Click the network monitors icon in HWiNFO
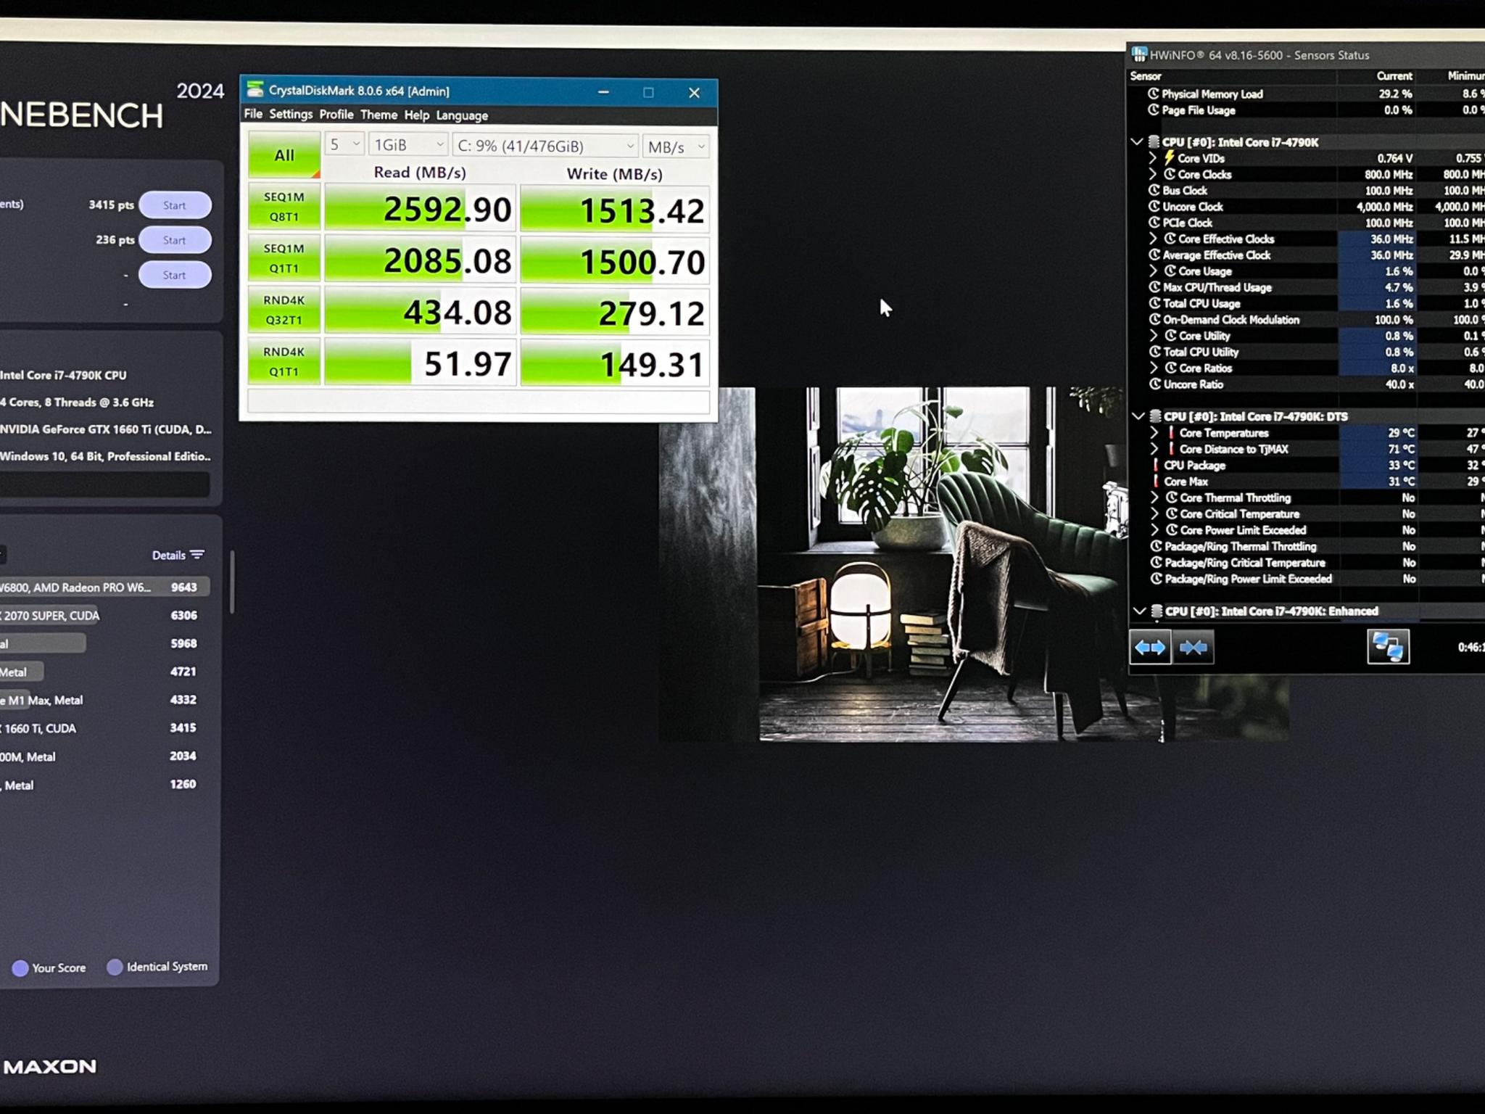 pos(1388,646)
